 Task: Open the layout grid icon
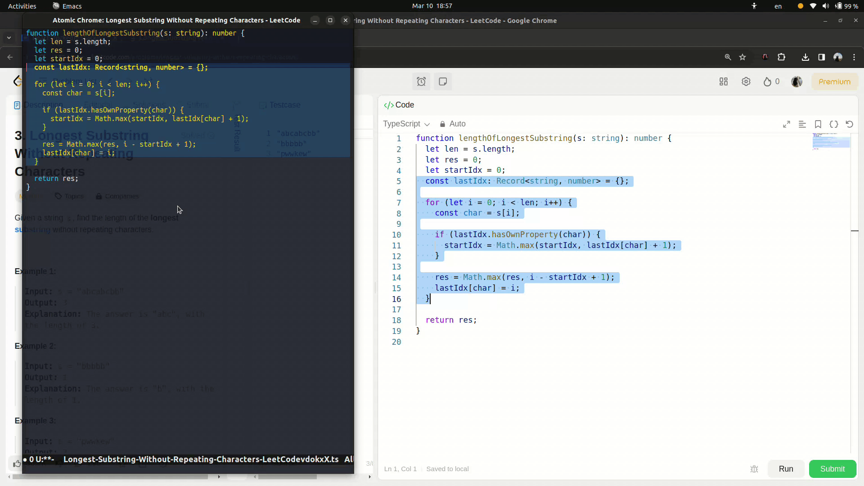[x=724, y=81]
